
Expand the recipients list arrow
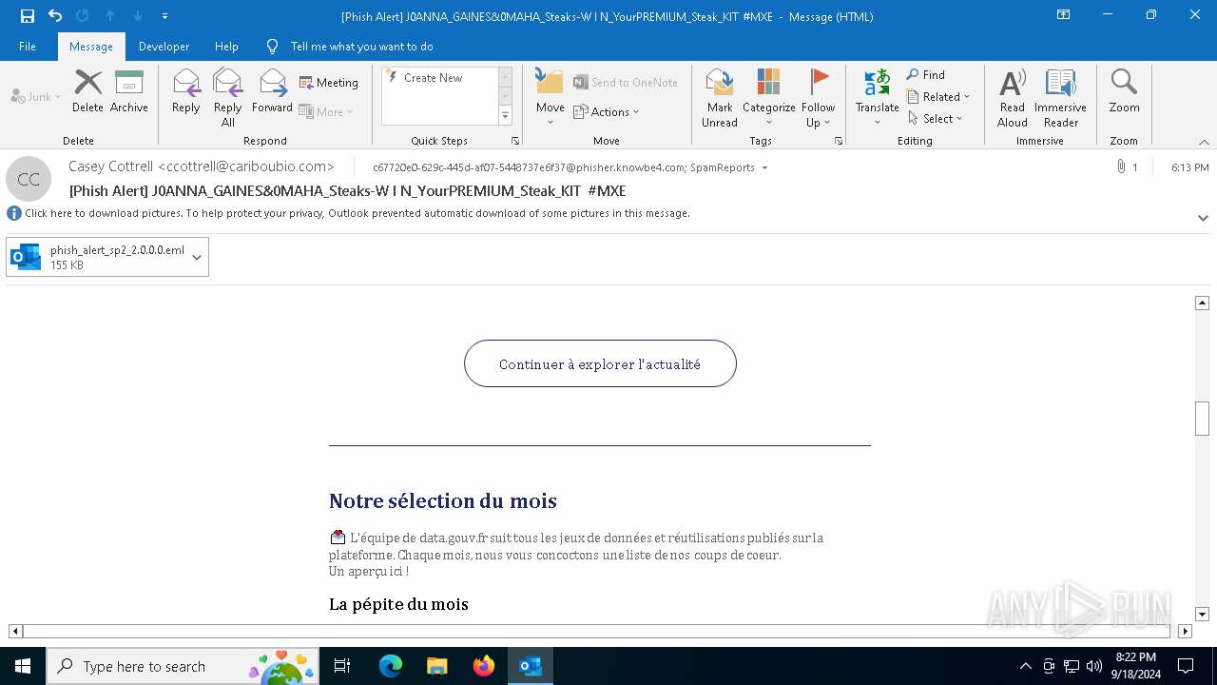tap(765, 168)
